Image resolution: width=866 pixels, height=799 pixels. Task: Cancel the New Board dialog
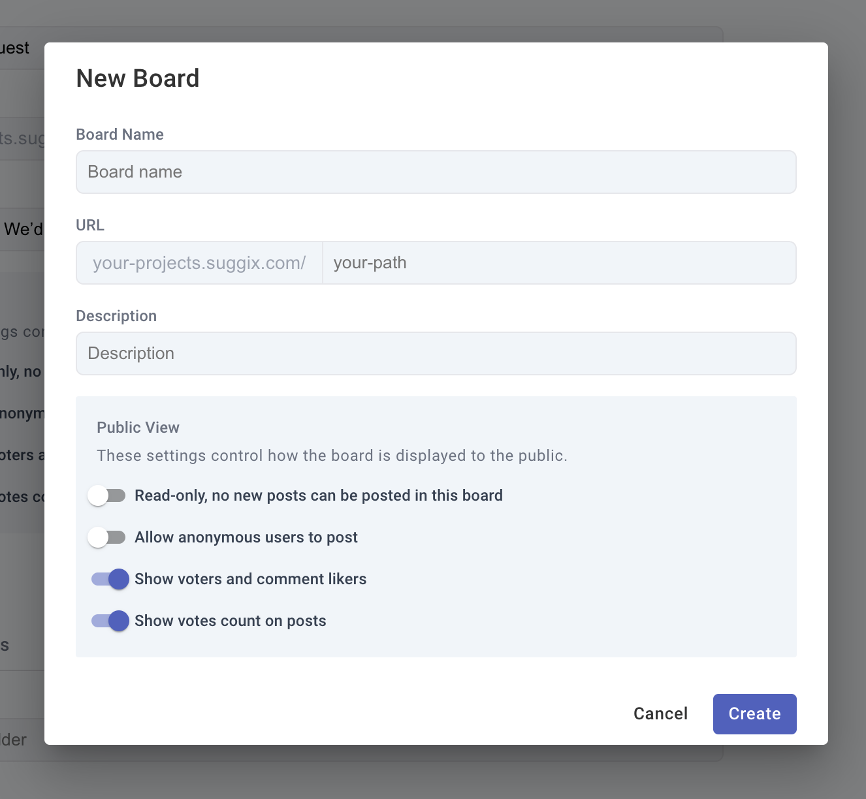click(660, 713)
